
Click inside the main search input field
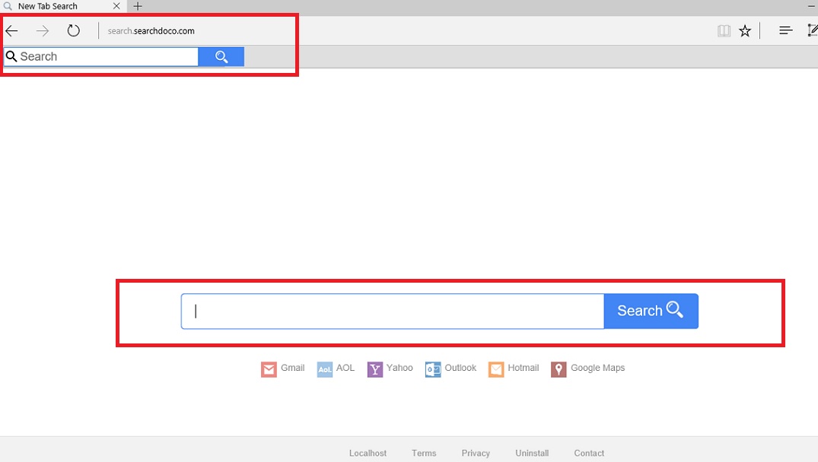point(392,311)
